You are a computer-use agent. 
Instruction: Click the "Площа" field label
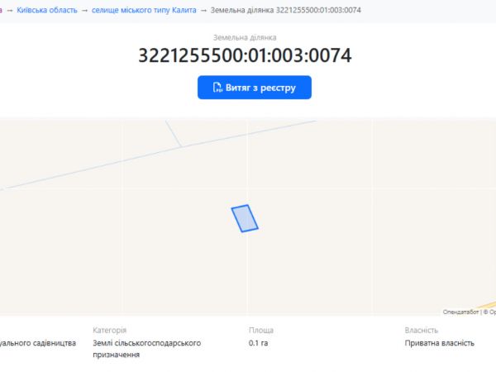pyautogui.click(x=260, y=330)
